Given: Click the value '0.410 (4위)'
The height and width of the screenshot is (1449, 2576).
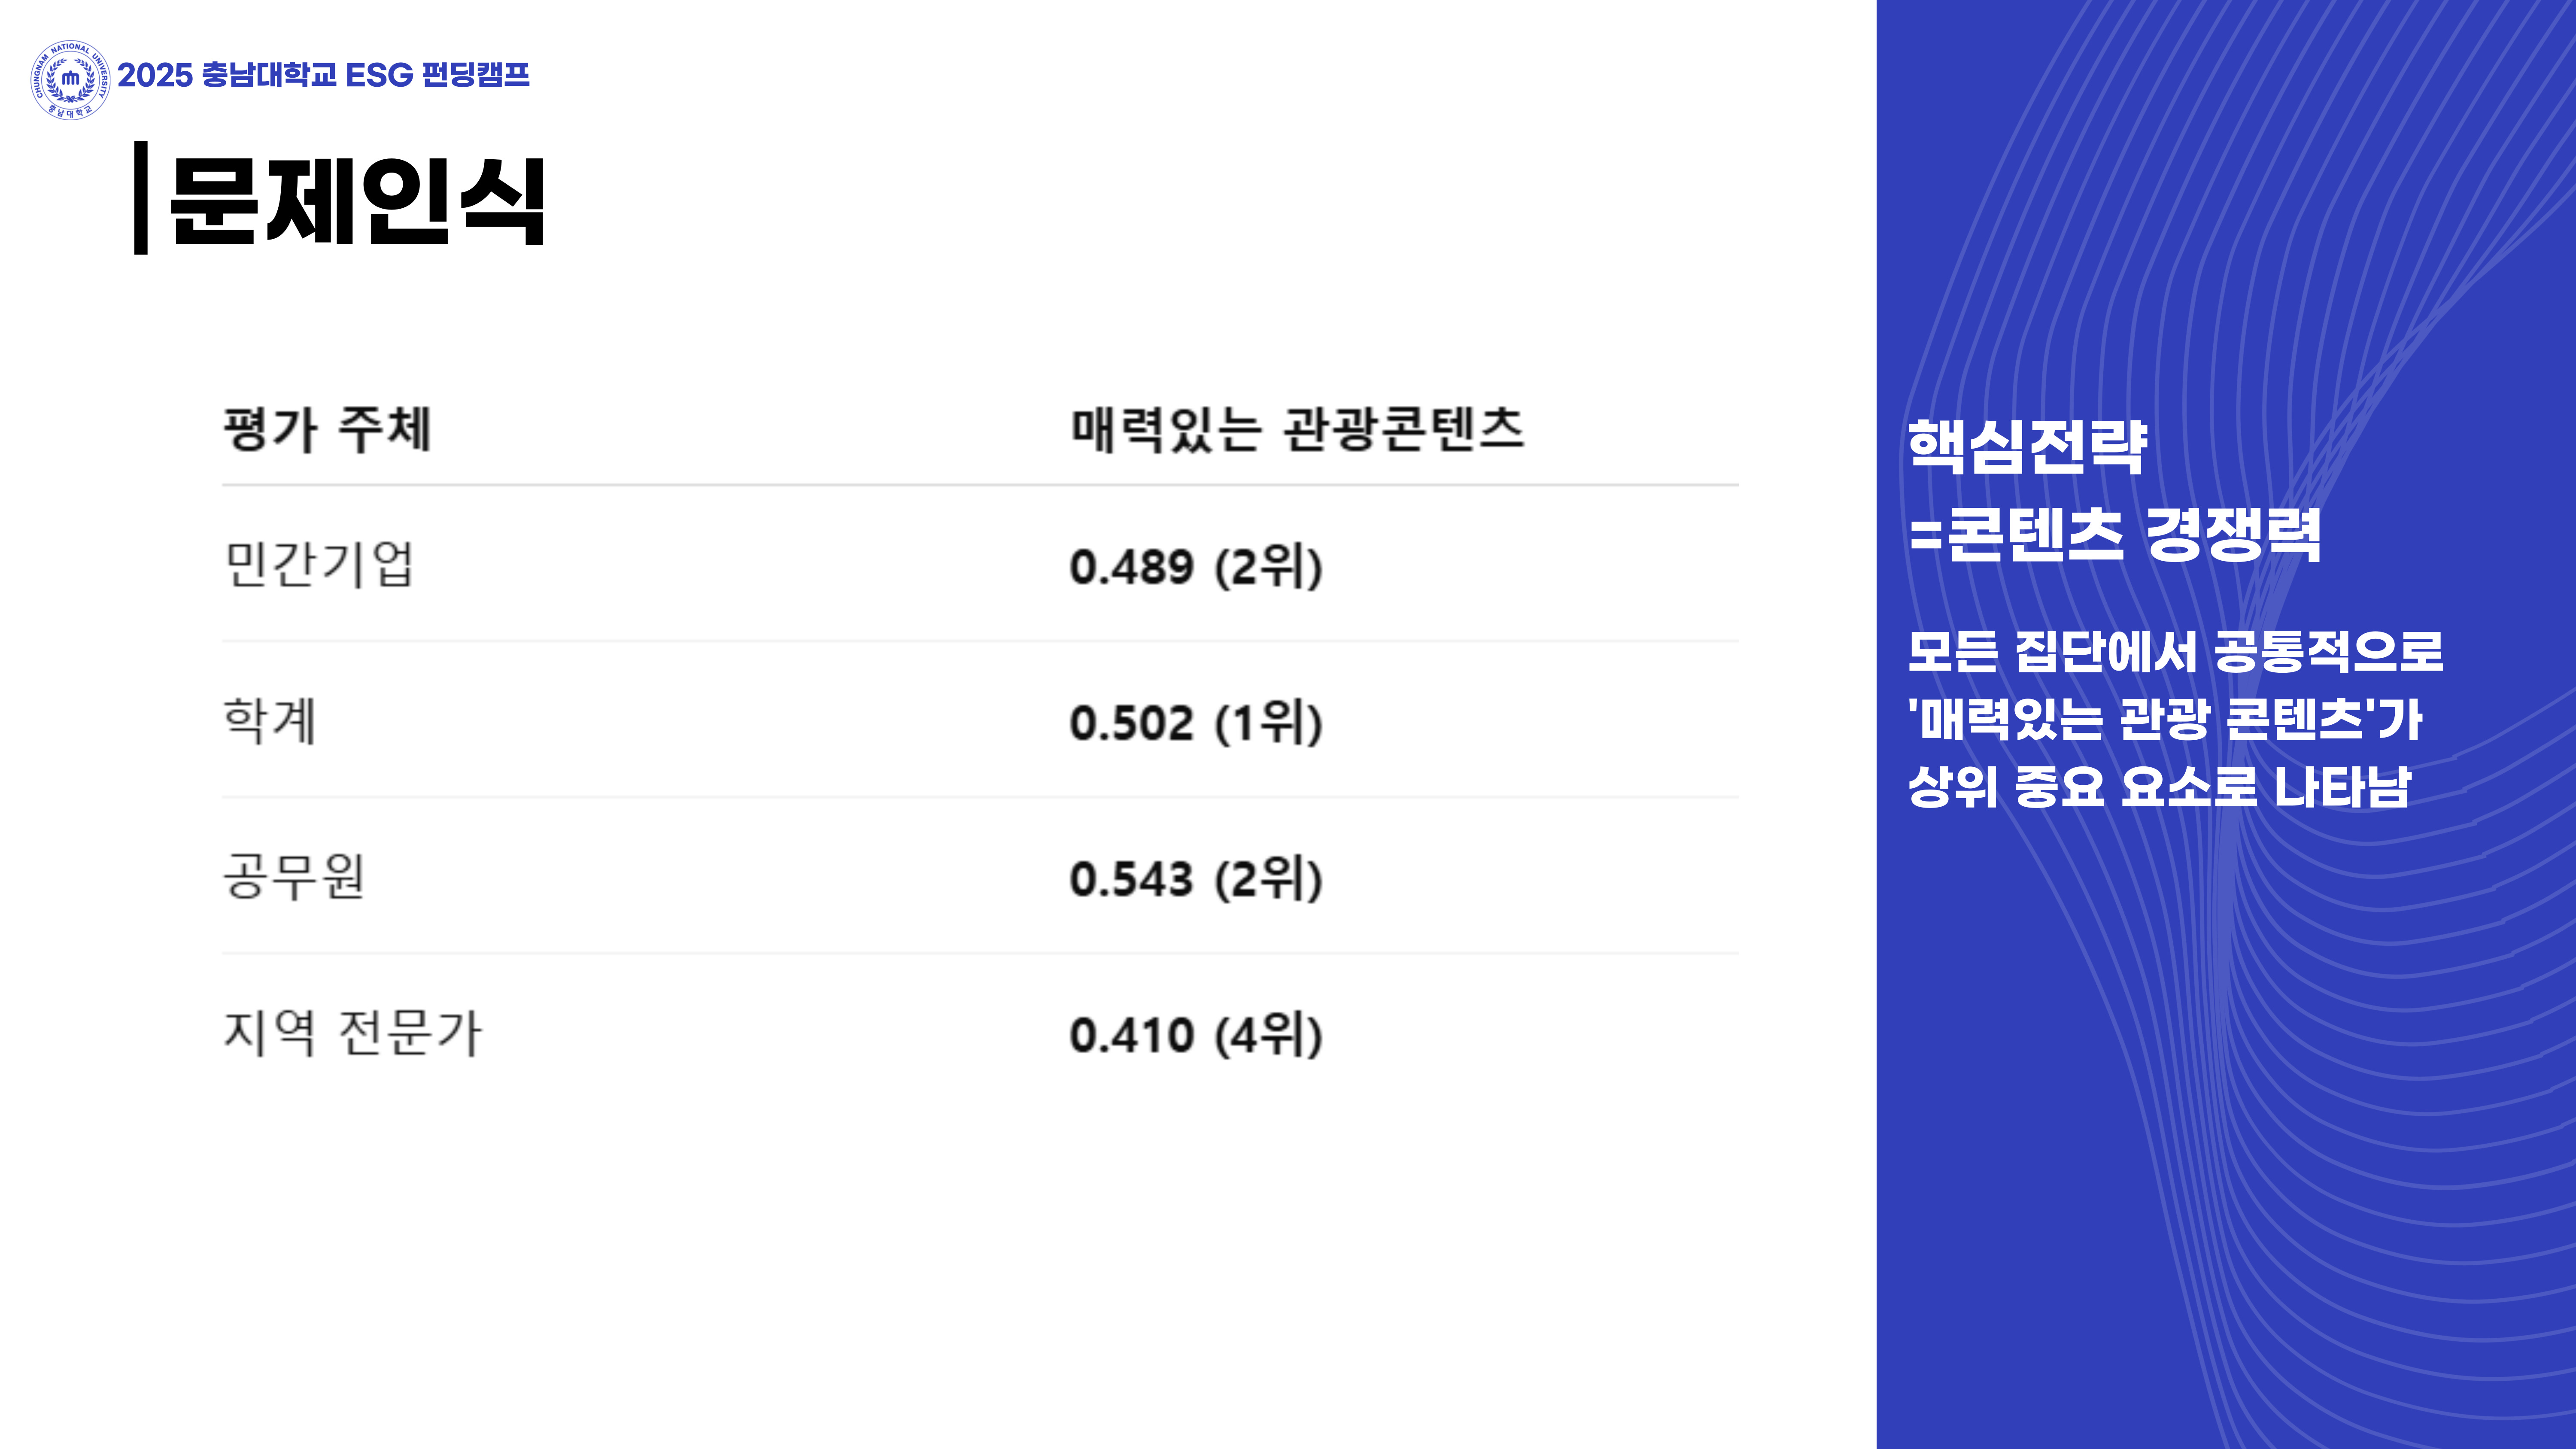Looking at the screenshot, I should (1195, 1035).
